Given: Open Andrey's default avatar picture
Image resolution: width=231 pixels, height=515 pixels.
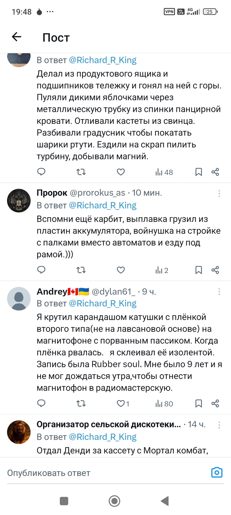Looking at the screenshot, I should (19, 299).
